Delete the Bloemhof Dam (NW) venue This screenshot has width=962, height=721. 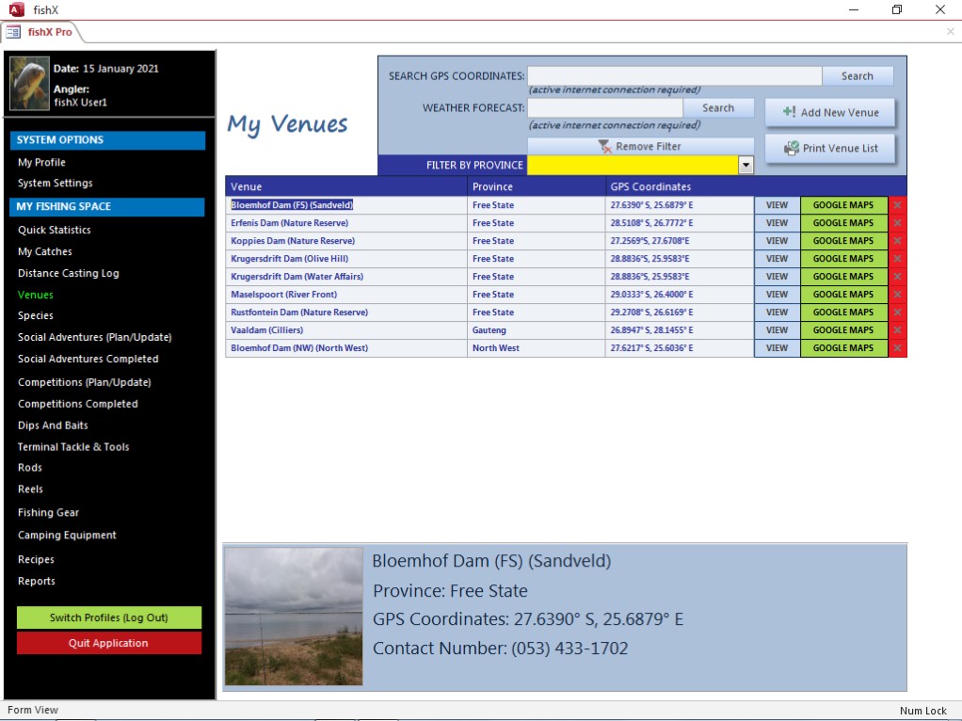point(897,348)
